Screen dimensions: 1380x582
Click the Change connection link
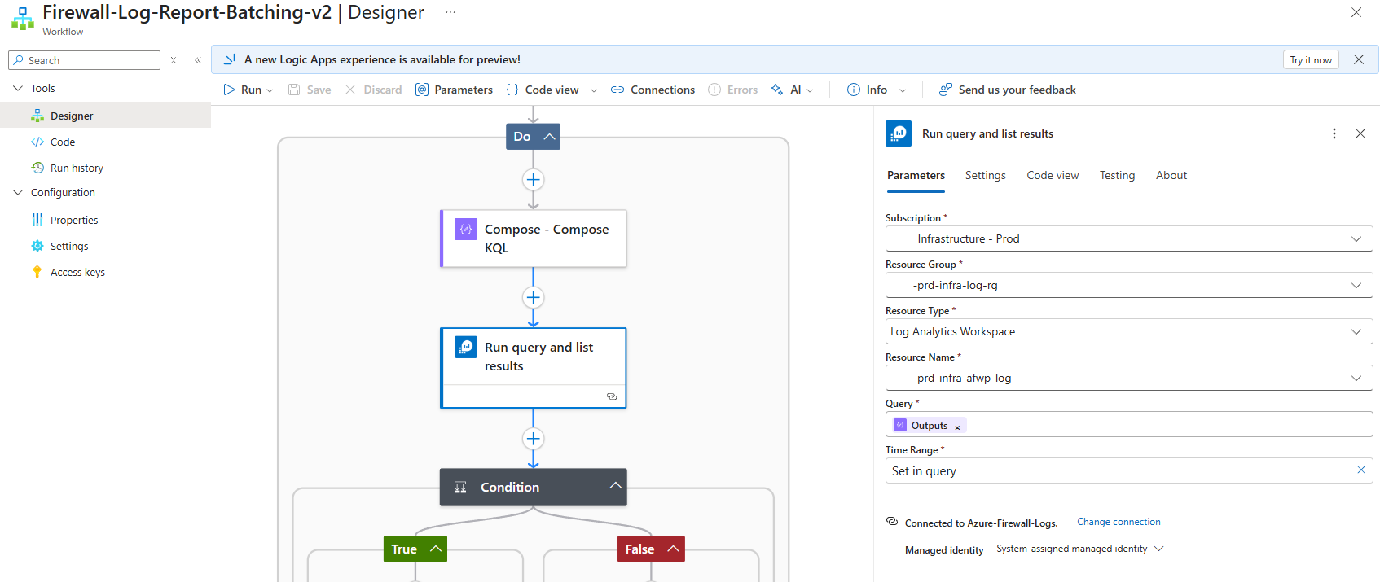(x=1118, y=522)
